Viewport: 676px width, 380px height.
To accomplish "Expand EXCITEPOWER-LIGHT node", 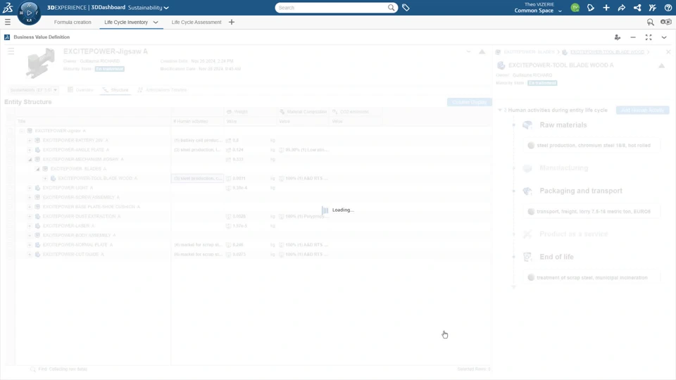I will point(30,188).
